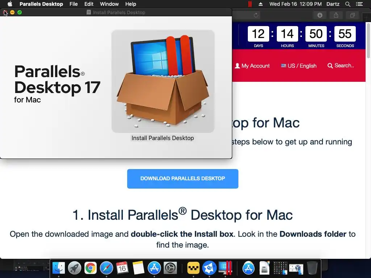This screenshot has height=278, width=371.
Task: Open Launchpad rocket icon in the Dock
Action: click(75, 268)
